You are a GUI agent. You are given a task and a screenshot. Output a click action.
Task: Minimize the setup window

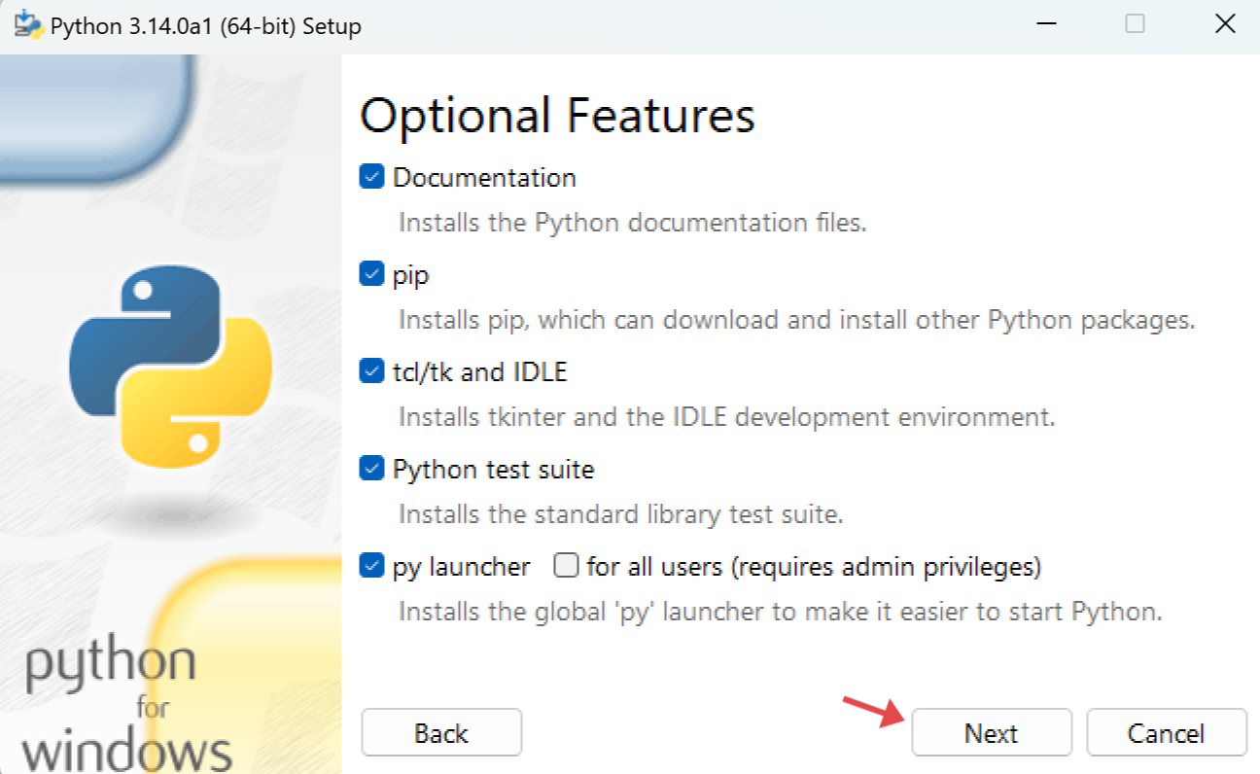coord(1046,23)
